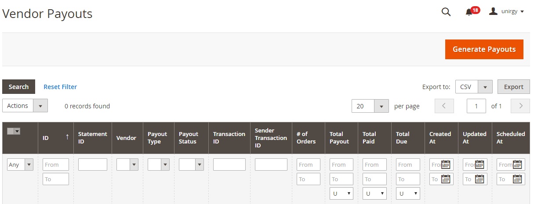This screenshot has height=204, width=534.
Task: Open the notifications bell icon
Action: tap(469, 12)
